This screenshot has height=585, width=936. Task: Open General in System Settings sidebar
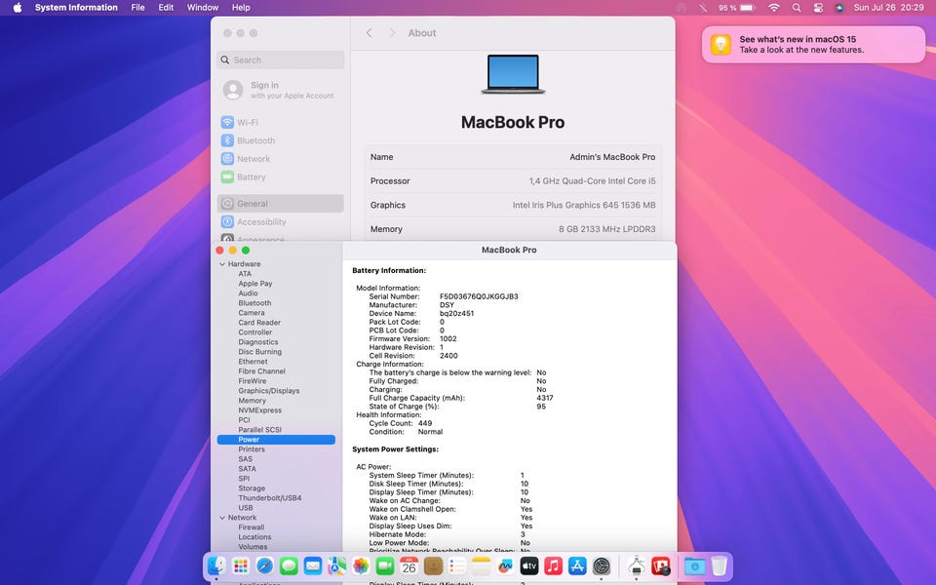tap(281, 204)
